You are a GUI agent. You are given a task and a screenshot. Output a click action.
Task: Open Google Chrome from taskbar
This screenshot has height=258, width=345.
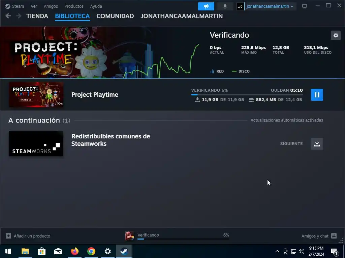click(x=91, y=251)
